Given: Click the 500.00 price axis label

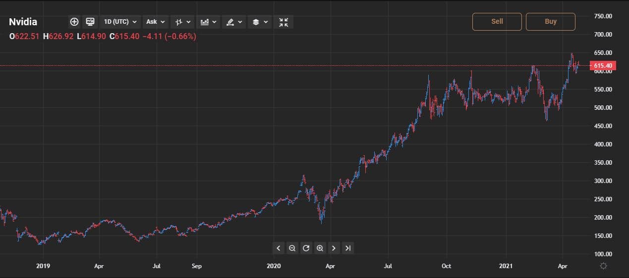Looking at the screenshot, I should click(603, 108).
